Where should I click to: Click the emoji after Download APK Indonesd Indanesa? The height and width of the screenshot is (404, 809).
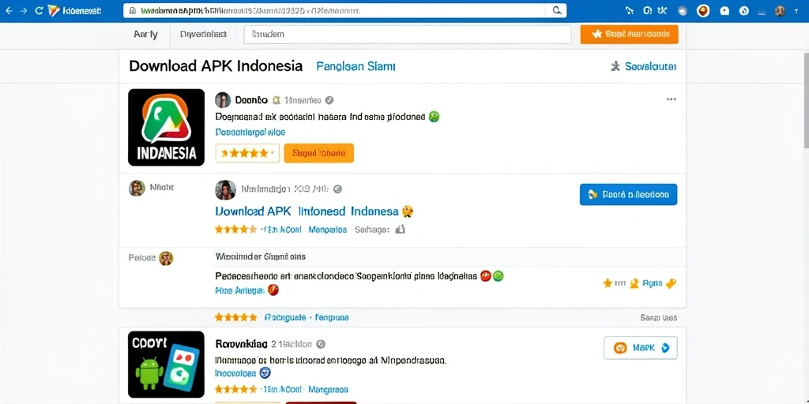408,211
